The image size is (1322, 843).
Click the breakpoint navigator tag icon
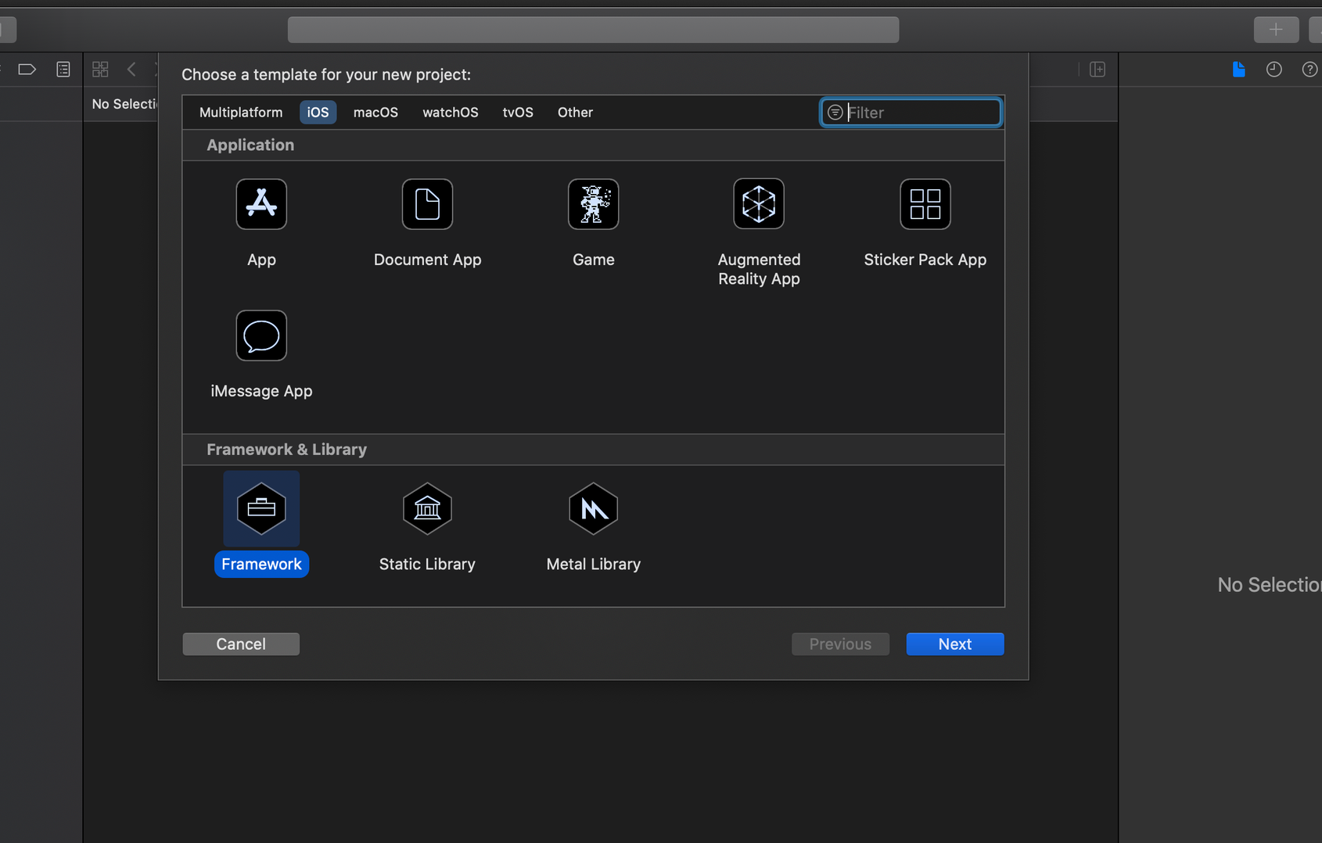pos(27,70)
